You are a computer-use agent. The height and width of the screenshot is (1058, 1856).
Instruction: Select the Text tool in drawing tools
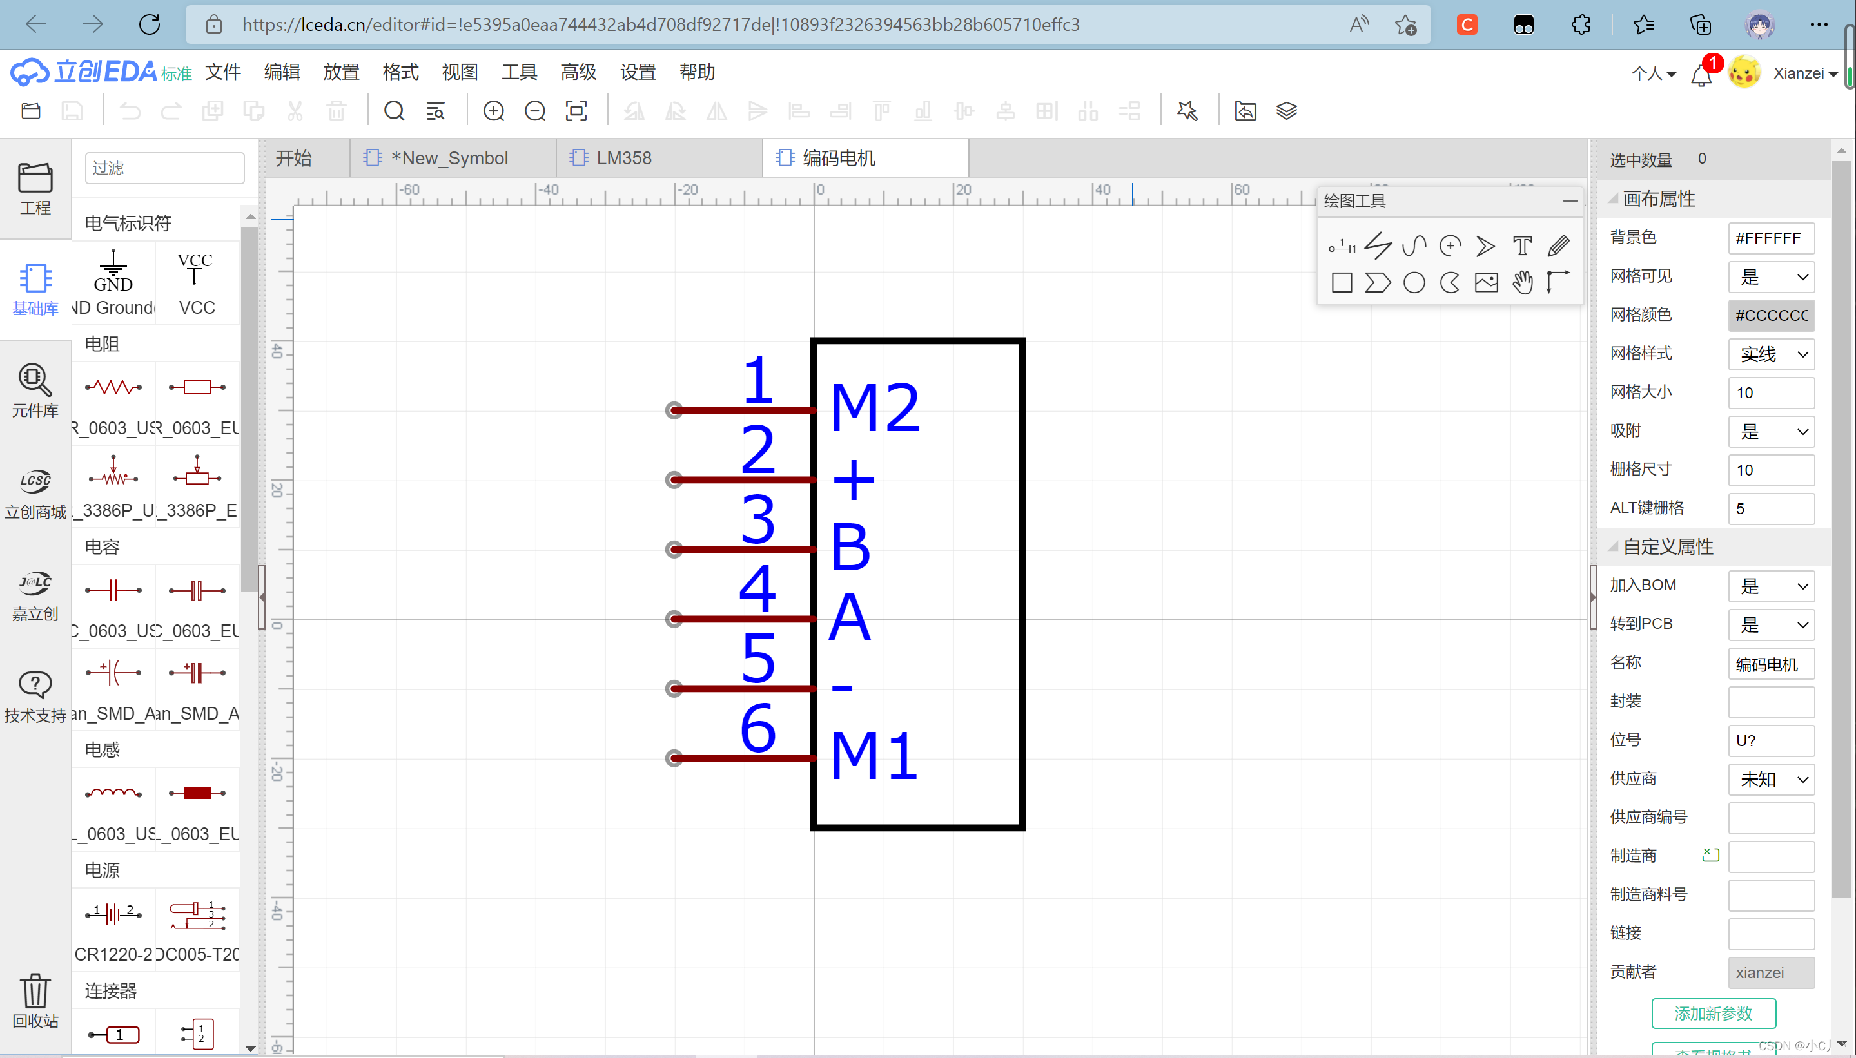coord(1521,246)
